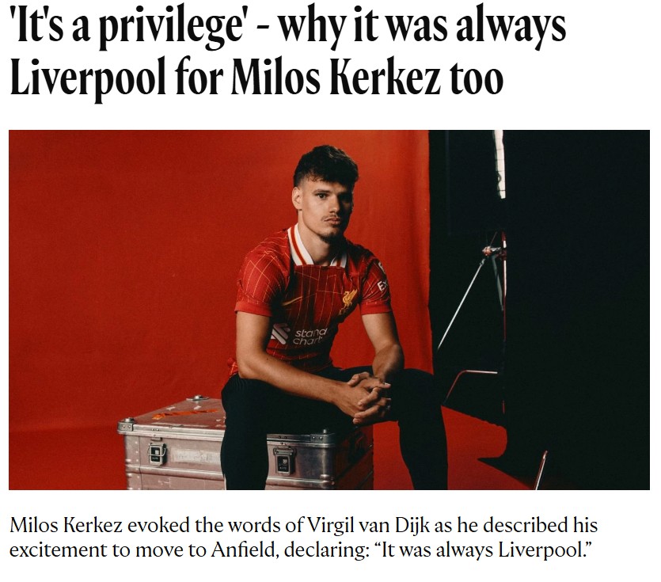Click the quote 'It was always Liverpool.'
Viewport: 661px width, 582px height.
click(483, 550)
